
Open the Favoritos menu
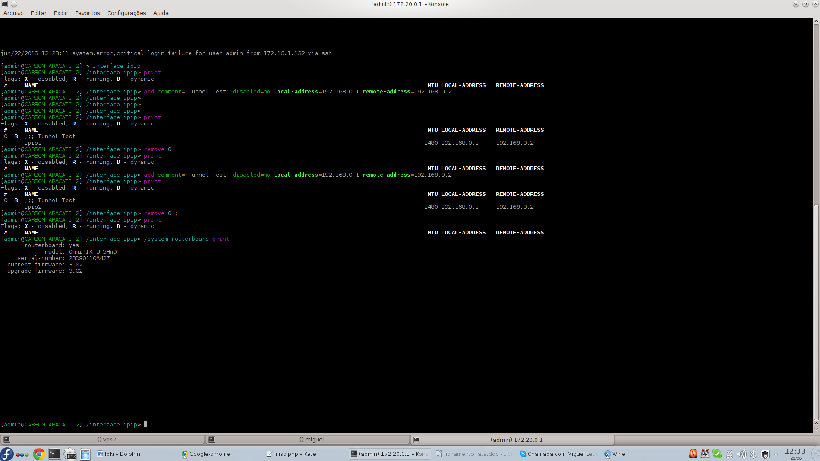(x=88, y=13)
